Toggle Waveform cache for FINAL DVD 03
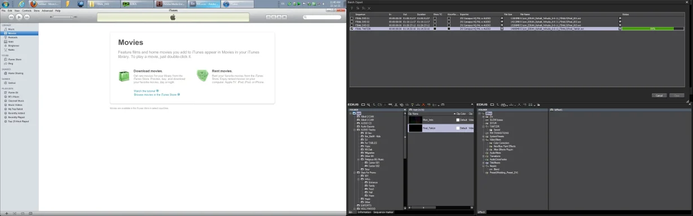 point(449,25)
